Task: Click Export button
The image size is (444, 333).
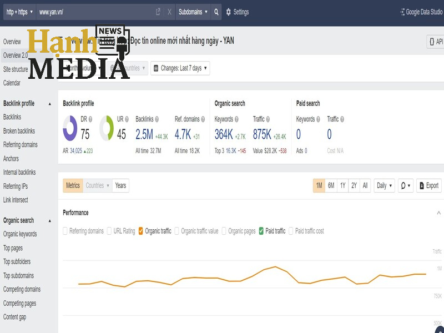Action: point(428,186)
